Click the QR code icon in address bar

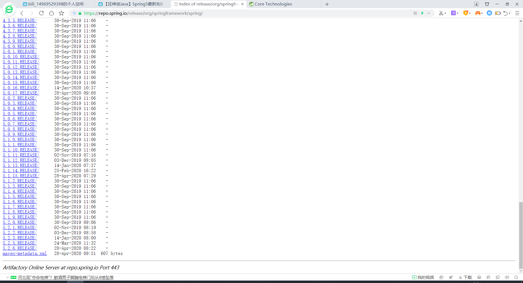coord(415,13)
